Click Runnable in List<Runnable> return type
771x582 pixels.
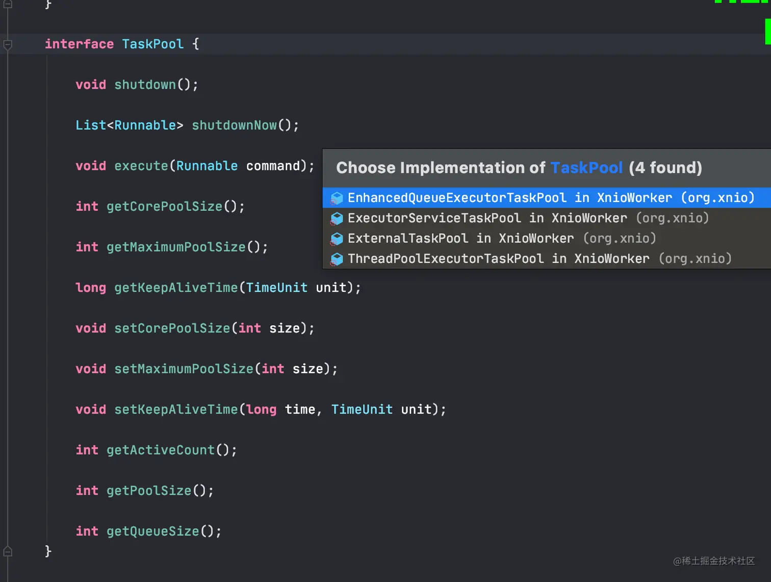click(x=145, y=125)
